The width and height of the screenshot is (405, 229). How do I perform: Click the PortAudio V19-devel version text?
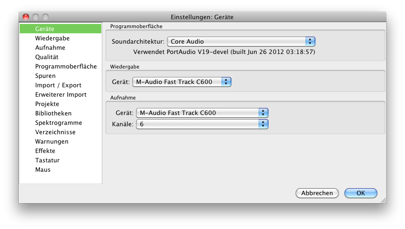pyautogui.click(x=224, y=52)
